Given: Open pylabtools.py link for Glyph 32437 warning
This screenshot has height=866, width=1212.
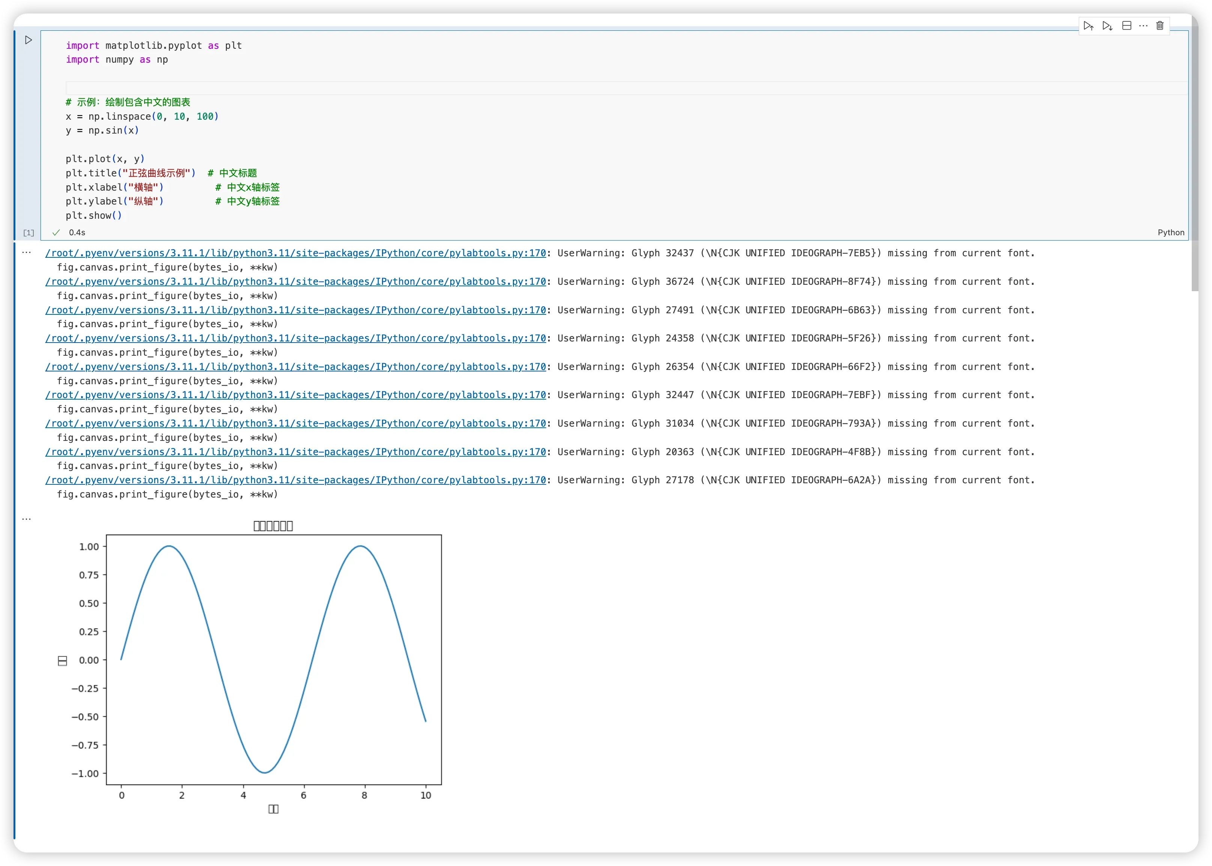Looking at the screenshot, I should tap(295, 253).
